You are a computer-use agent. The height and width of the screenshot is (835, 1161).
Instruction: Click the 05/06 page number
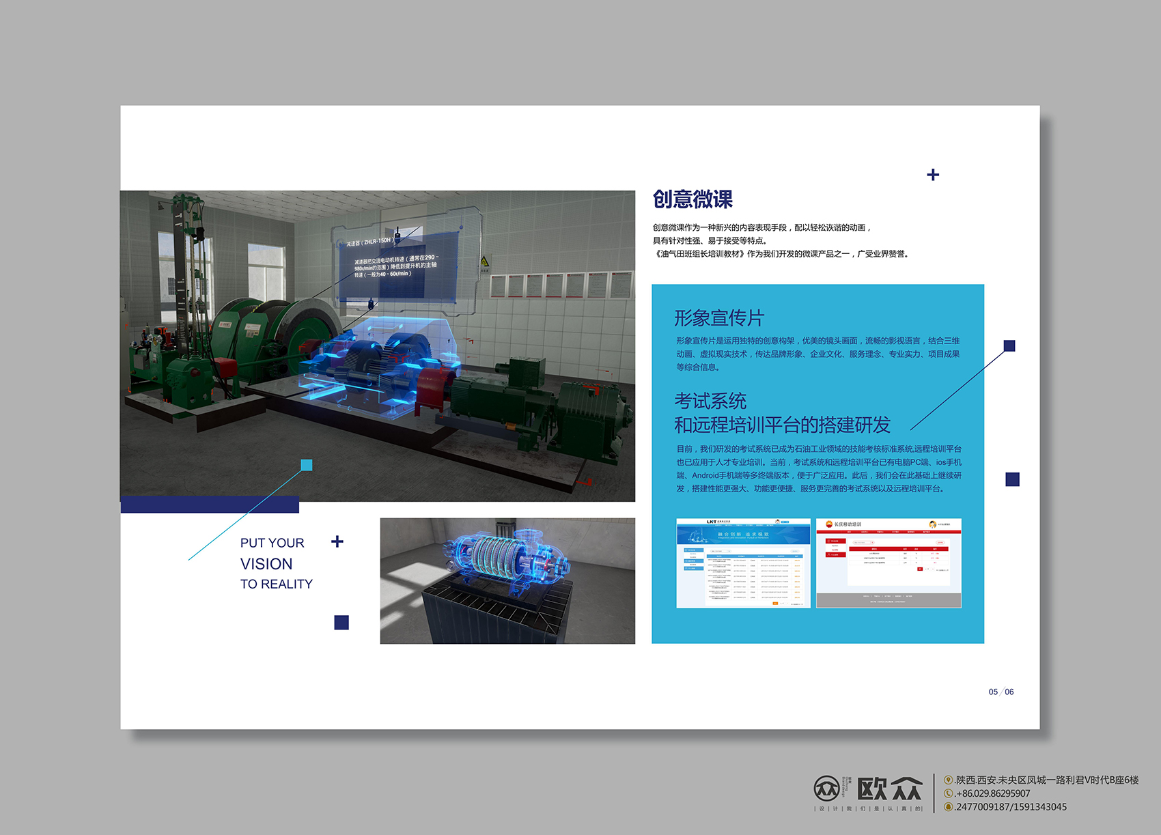coord(1001,692)
